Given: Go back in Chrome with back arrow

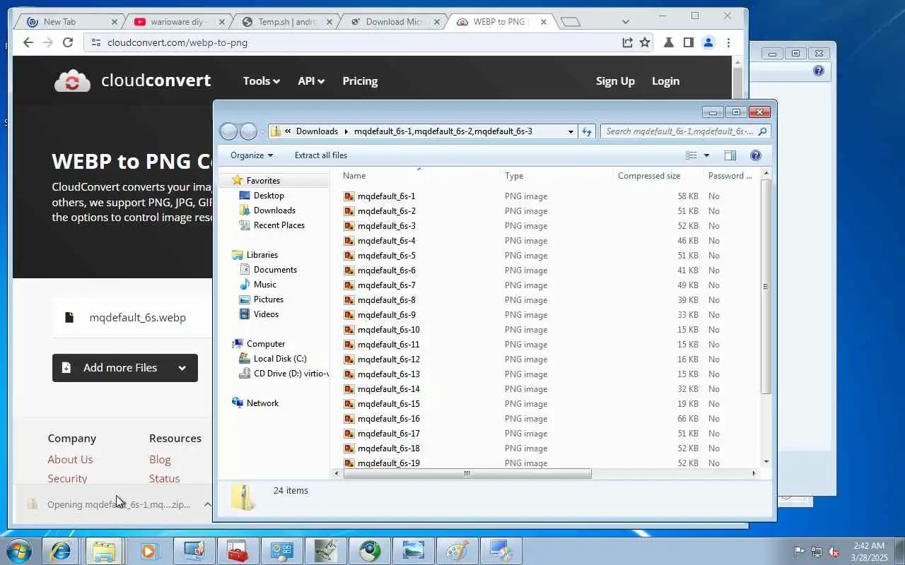Looking at the screenshot, I should 28,42.
